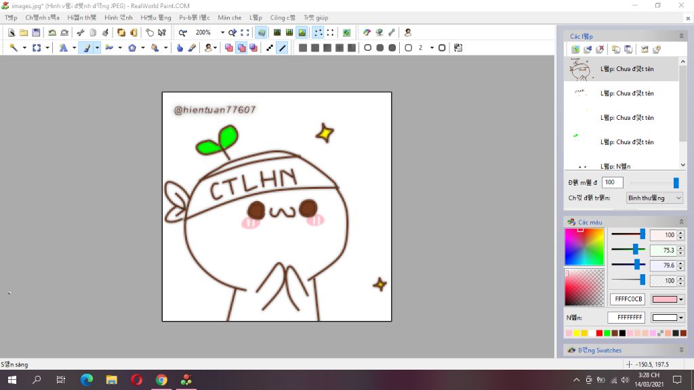Select the bottom background layer row
694x390 pixels.
coord(621,165)
